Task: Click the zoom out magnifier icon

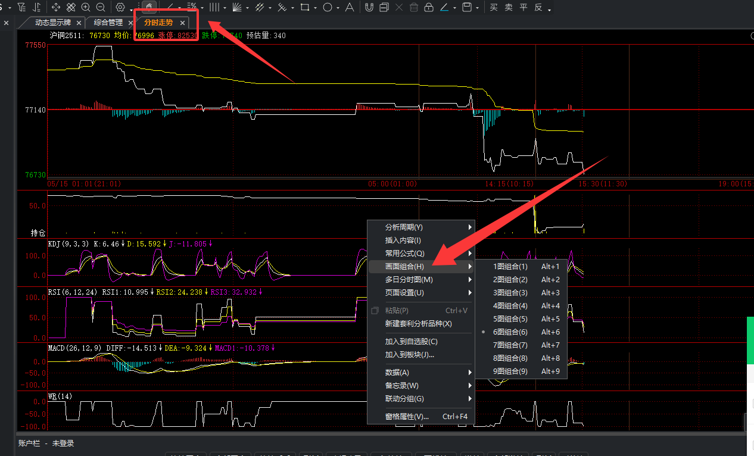Action: (x=101, y=7)
